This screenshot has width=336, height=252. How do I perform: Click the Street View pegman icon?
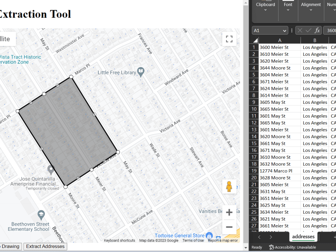point(229,186)
